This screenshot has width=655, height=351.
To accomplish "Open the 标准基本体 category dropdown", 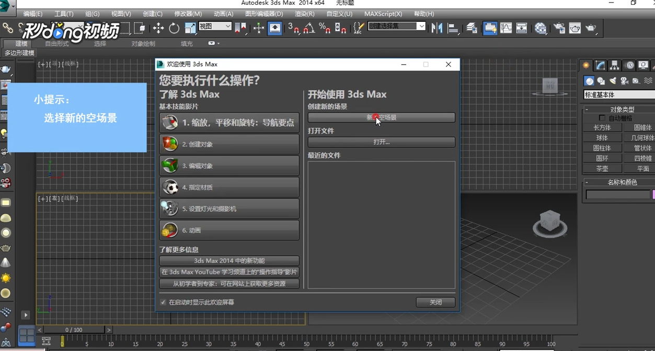I will [619, 95].
